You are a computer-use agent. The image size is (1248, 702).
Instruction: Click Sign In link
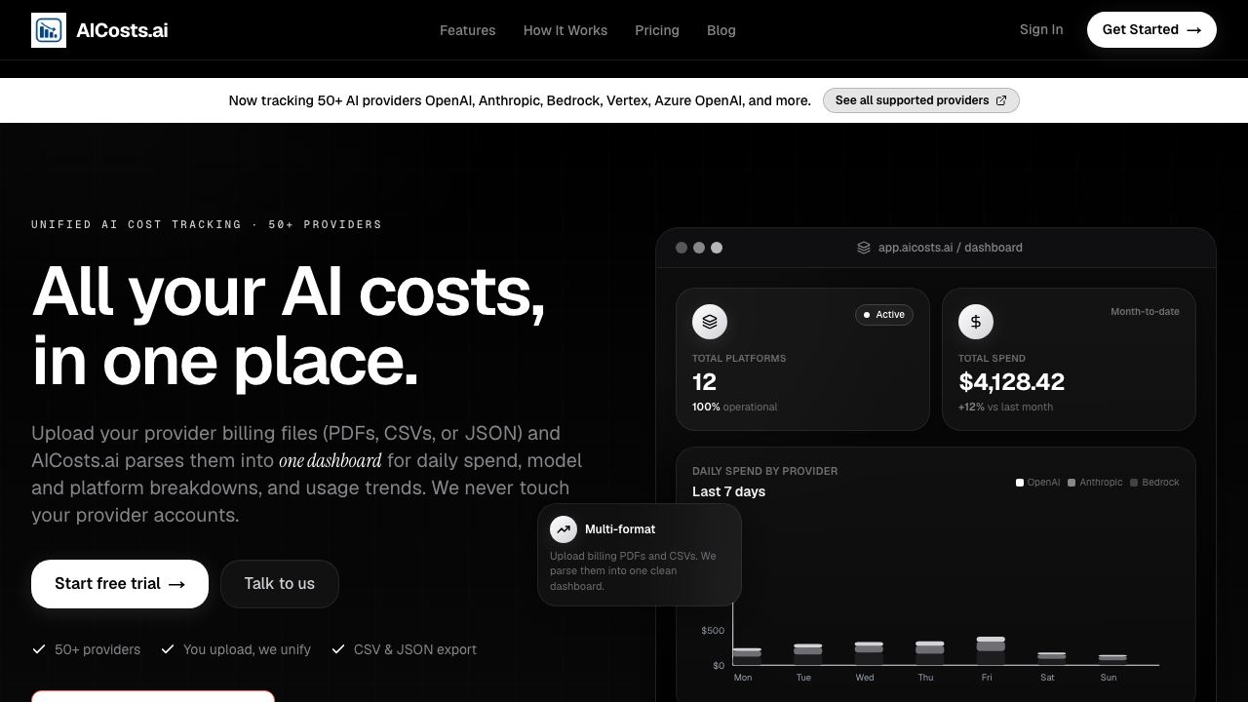(x=1041, y=29)
